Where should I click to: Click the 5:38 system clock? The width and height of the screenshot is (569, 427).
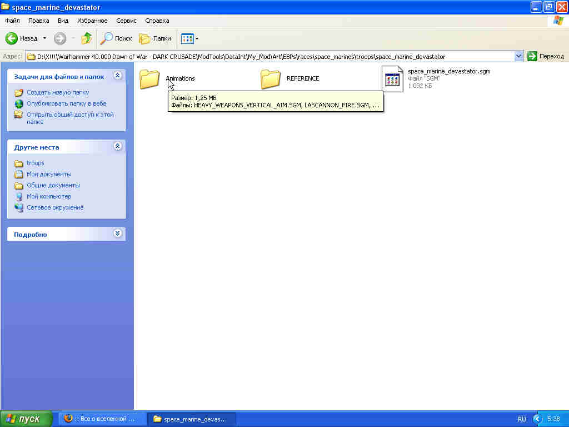coord(553,419)
